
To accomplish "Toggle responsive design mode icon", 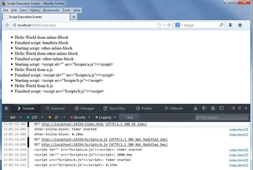I will pos(221,108).
